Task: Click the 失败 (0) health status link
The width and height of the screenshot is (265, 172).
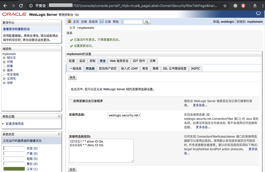Action: tap(32, 148)
